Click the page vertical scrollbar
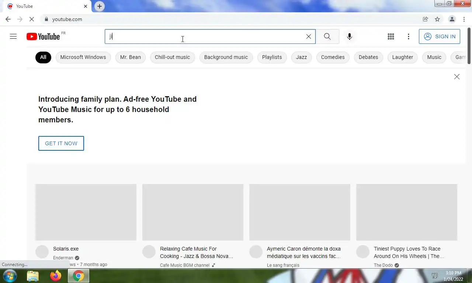The image size is (472, 283). pos(469,46)
